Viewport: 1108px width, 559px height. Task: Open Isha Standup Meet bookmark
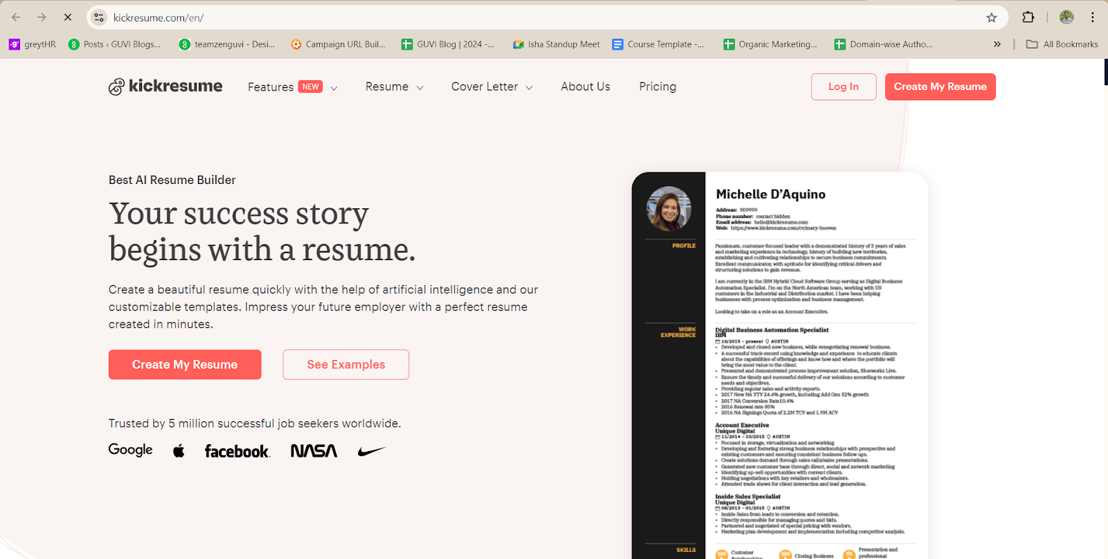pyautogui.click(x=556, y=44)
